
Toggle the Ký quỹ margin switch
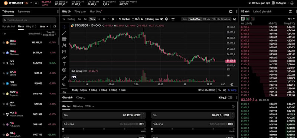tap(230, 98)
